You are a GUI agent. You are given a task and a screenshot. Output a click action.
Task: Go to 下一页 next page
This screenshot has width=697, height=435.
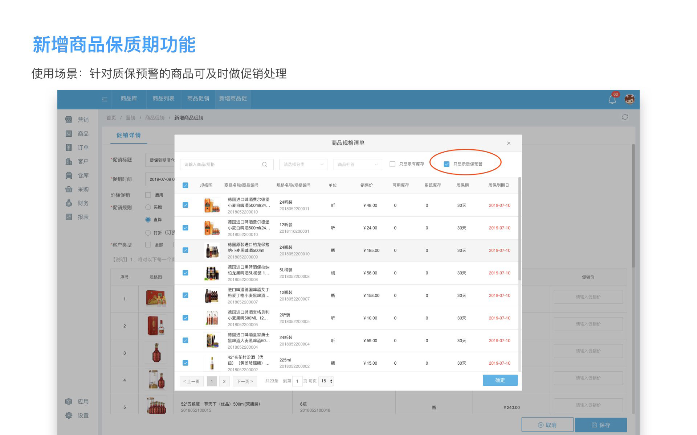pos(245,381)
